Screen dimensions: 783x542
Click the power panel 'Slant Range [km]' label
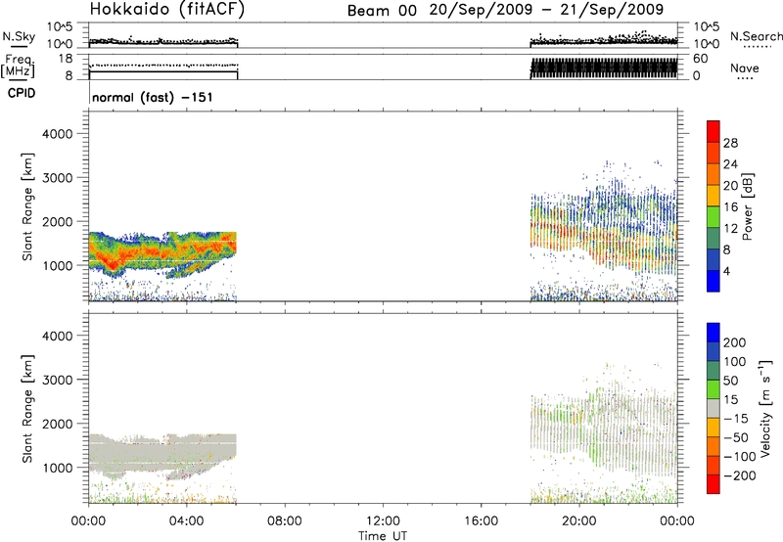tap(27, 206)
